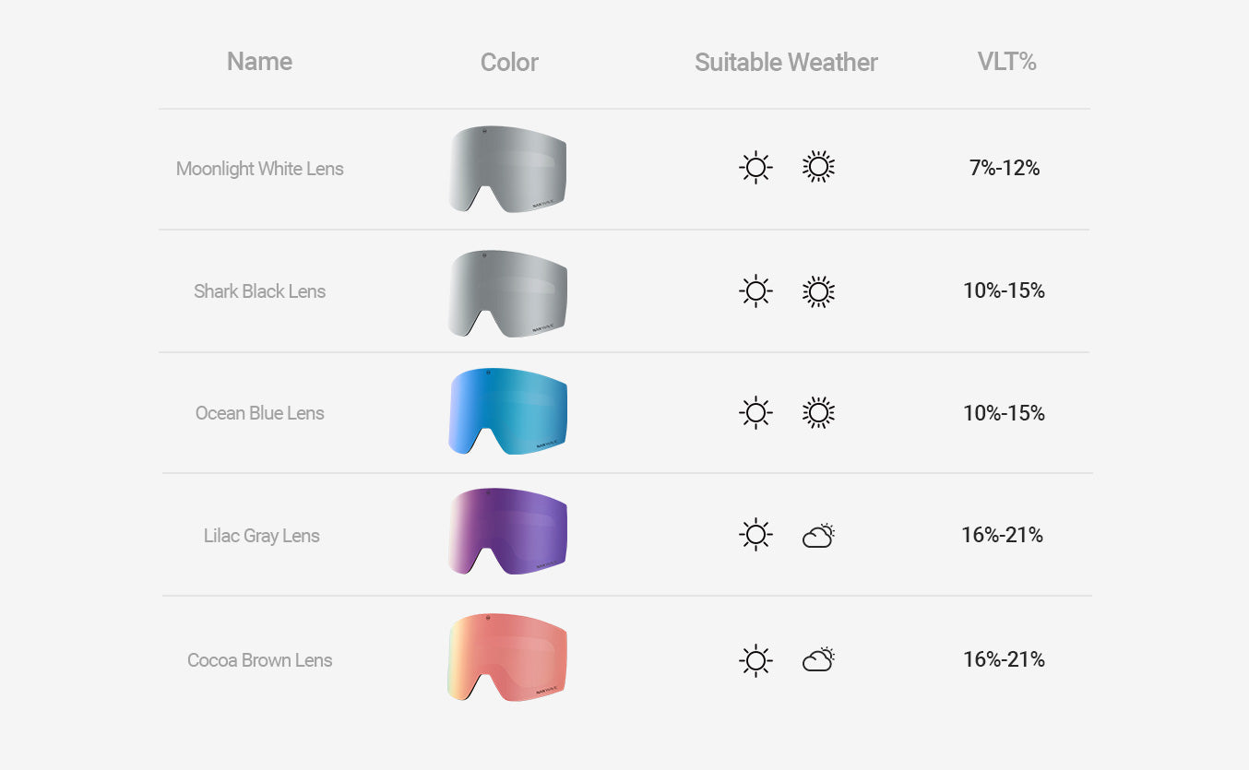Click the bright sun icon for Moonlight White
The image size is (1249, 770).
click(818, 167)
